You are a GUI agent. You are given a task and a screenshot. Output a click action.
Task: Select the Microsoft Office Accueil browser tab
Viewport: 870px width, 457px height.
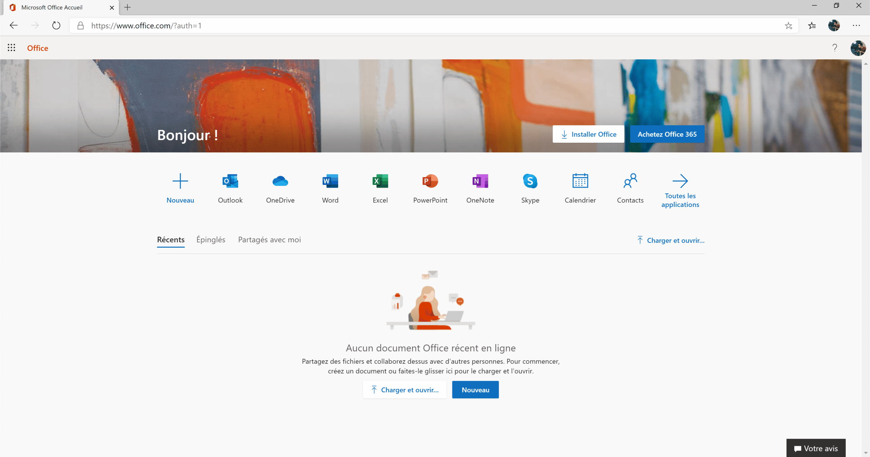(61, 7)
